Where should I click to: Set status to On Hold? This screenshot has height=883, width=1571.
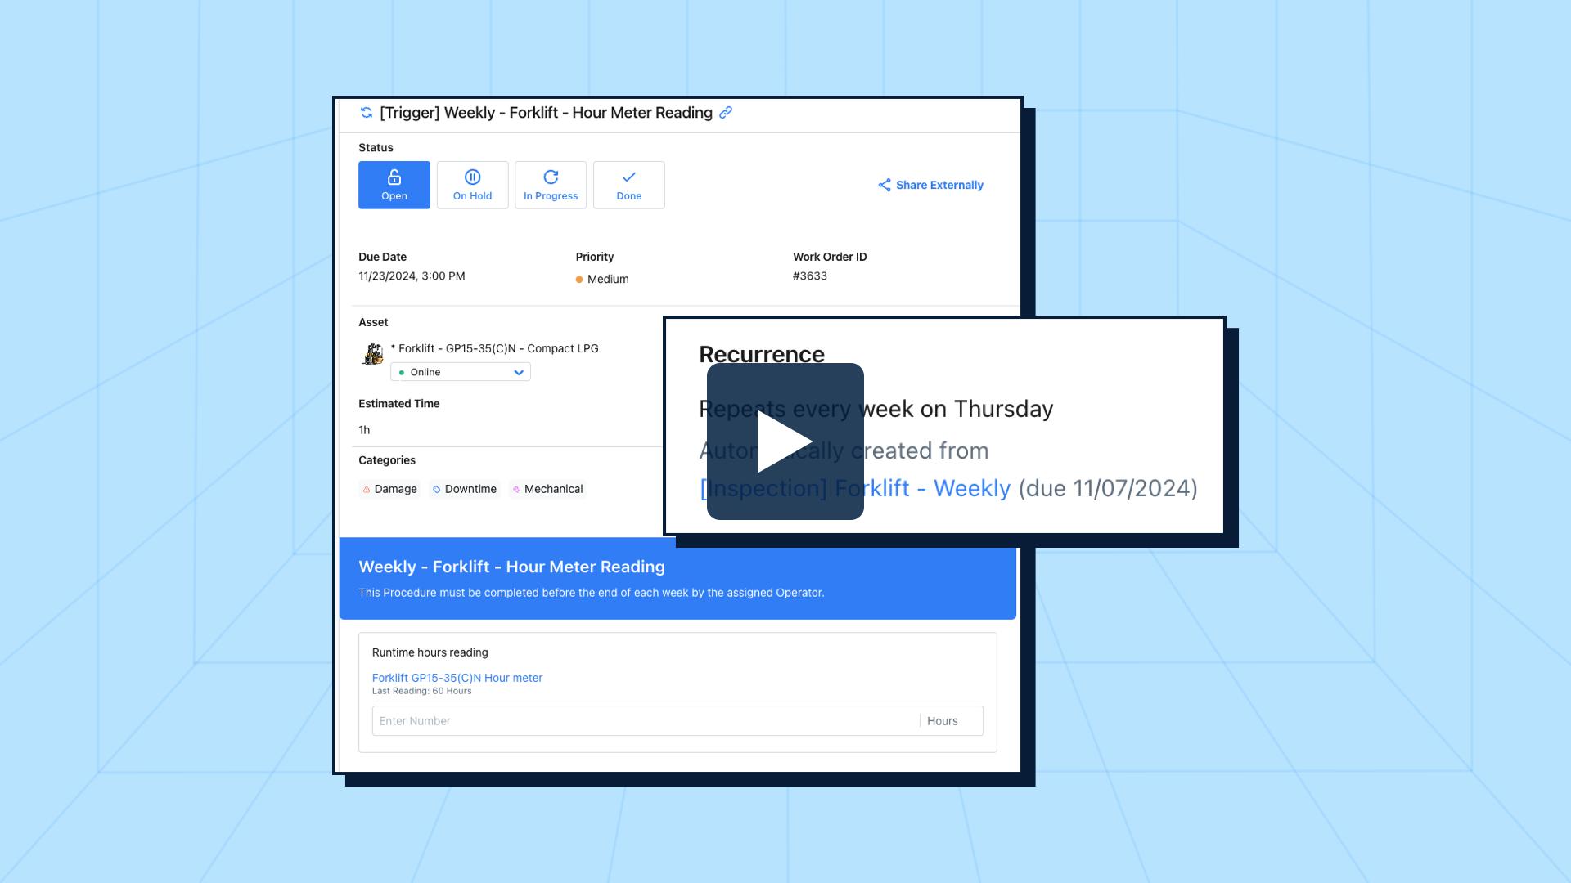[x=472, y=185]
